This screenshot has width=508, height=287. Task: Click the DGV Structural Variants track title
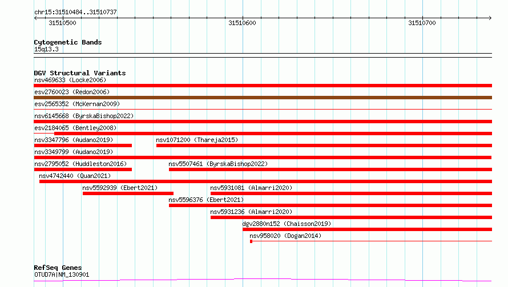80,73
